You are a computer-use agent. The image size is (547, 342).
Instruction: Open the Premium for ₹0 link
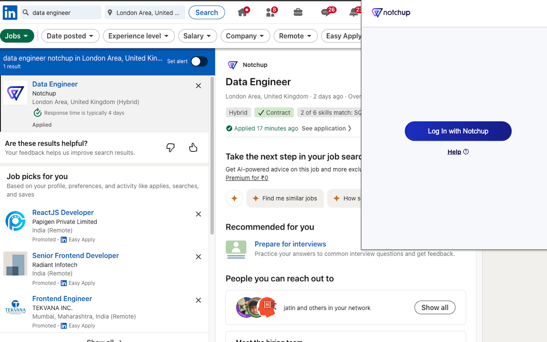point(247,178)
